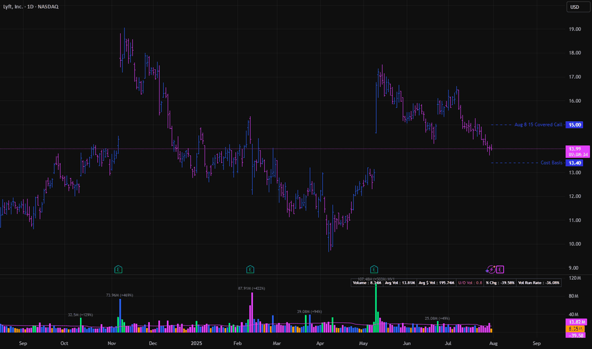Click the 10.00 price axis label
592x349 pixels.
[x=575, y=244]
